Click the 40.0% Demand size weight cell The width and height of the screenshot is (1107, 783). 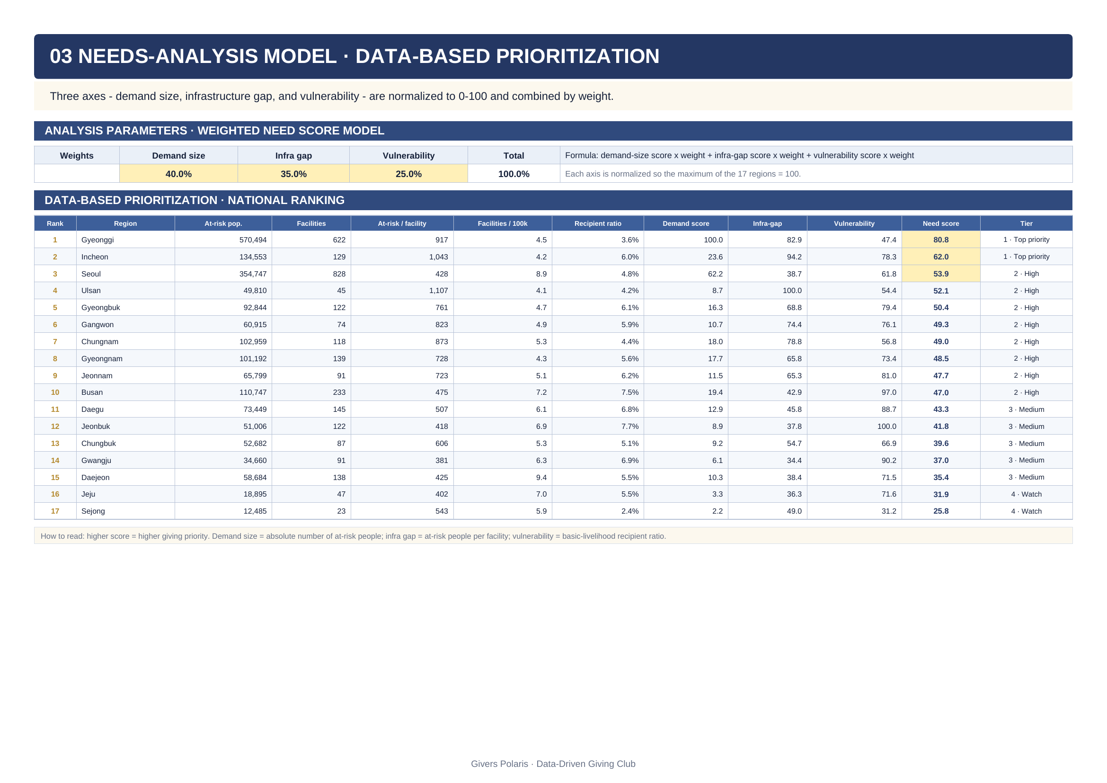coord(178,174)
